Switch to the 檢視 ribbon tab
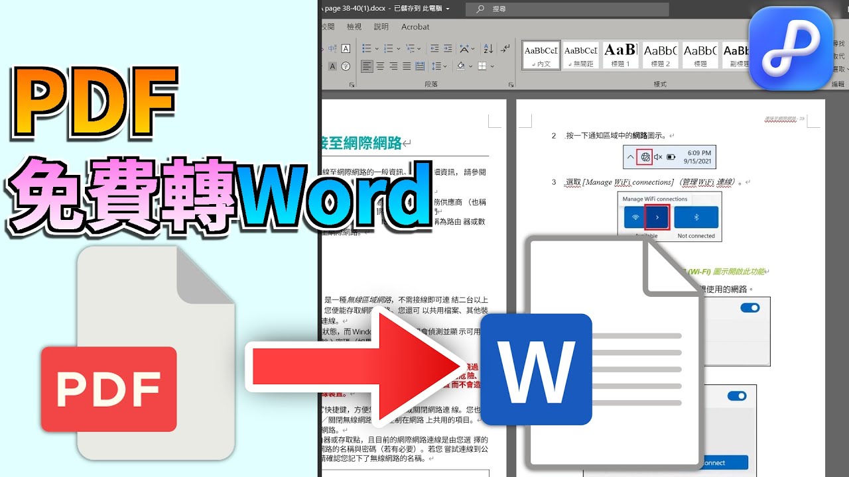This screenshot has height=477, width=849. 354,27
